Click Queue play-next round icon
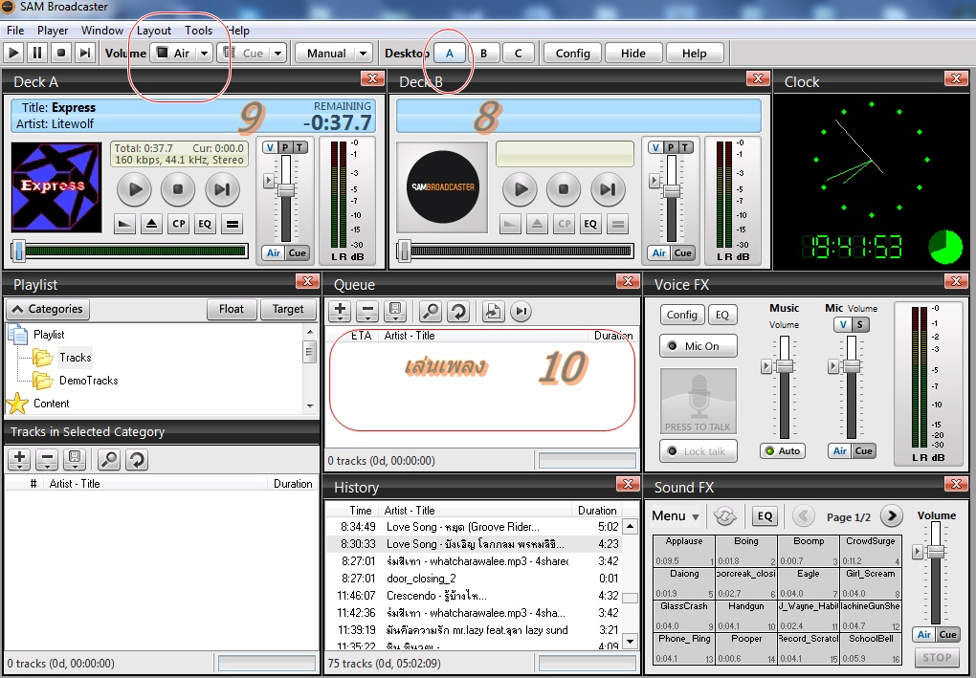Image resolution: width=976 pixels, height=678 pixels. [521, 311]
